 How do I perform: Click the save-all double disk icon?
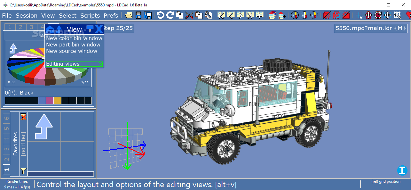click(x=148, y=15)
